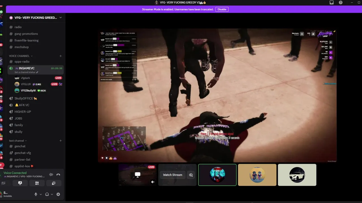
Task: Open the Inbox icon in title bar
Action: click(x=331, y=3)
